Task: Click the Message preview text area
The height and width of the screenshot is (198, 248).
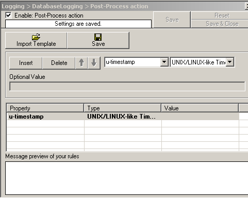Action: pos(127,178)
